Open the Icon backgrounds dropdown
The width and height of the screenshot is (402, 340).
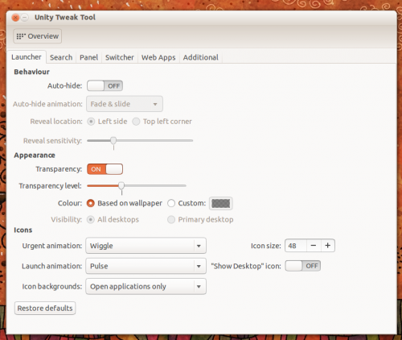[146, 287]
